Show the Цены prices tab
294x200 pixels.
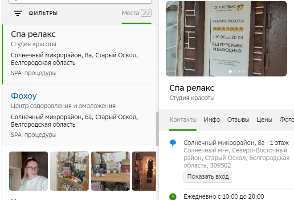pyautogui.click(x=264, y=120)
